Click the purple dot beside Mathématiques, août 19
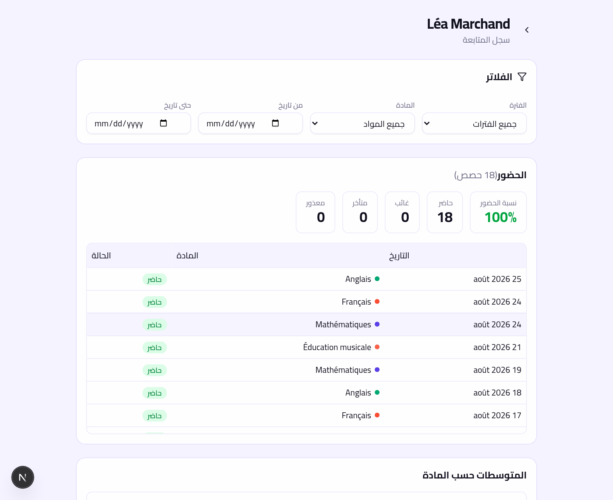This screenshot has width=613, height=500. pos(377,370)
